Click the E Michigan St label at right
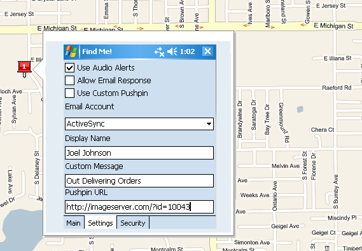The height and width of the screenshot is (251, 362). pyautogui.click(x=333, y=26)
